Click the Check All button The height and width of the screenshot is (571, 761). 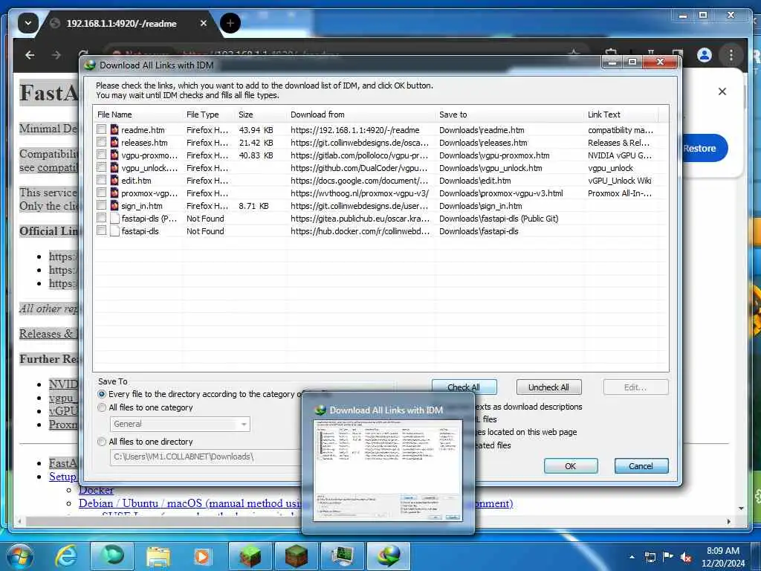(464, 387)
